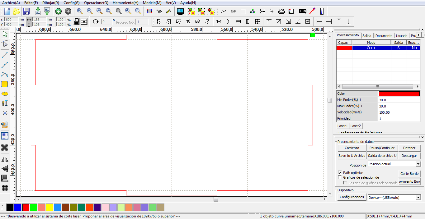Image resolution: width=425 pixels, height=219 pixels.
Task: Click the Pausa/Continuar button
Action: 382,148
